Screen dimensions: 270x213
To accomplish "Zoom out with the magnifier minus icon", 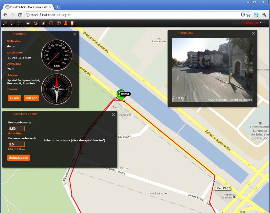I will coord(13,23).
